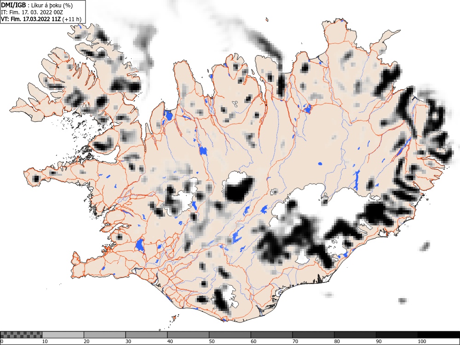Click the legend label '100'

pos(421,341)
